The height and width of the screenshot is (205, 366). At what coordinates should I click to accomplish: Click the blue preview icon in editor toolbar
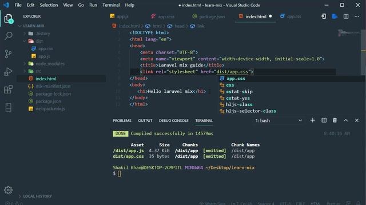click(x=335, y=17)
